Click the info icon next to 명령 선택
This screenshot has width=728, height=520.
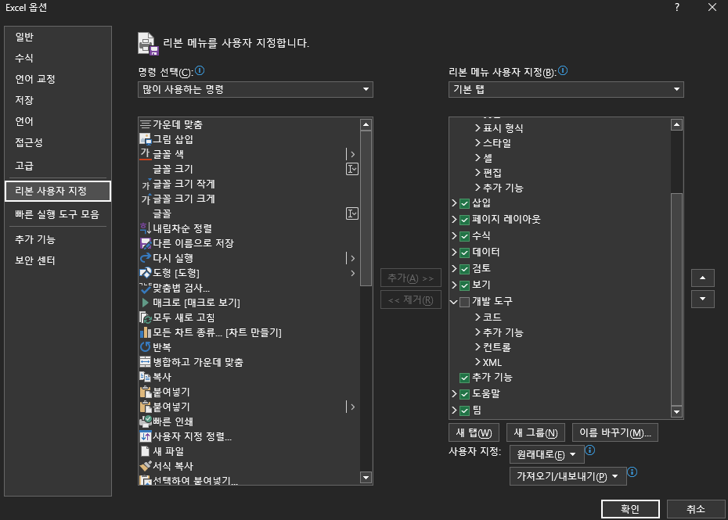point(200,70)
